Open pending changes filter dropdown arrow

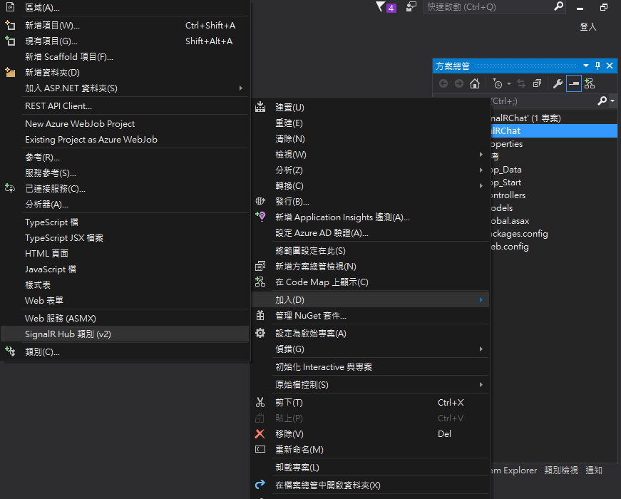pyautogui.click(x=509, y=84)
